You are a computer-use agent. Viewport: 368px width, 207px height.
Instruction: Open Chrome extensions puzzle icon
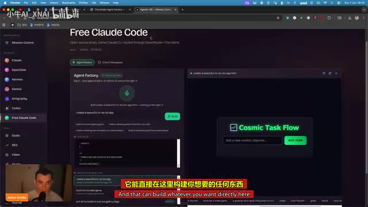pyautogui.click(x=329, y=18)
